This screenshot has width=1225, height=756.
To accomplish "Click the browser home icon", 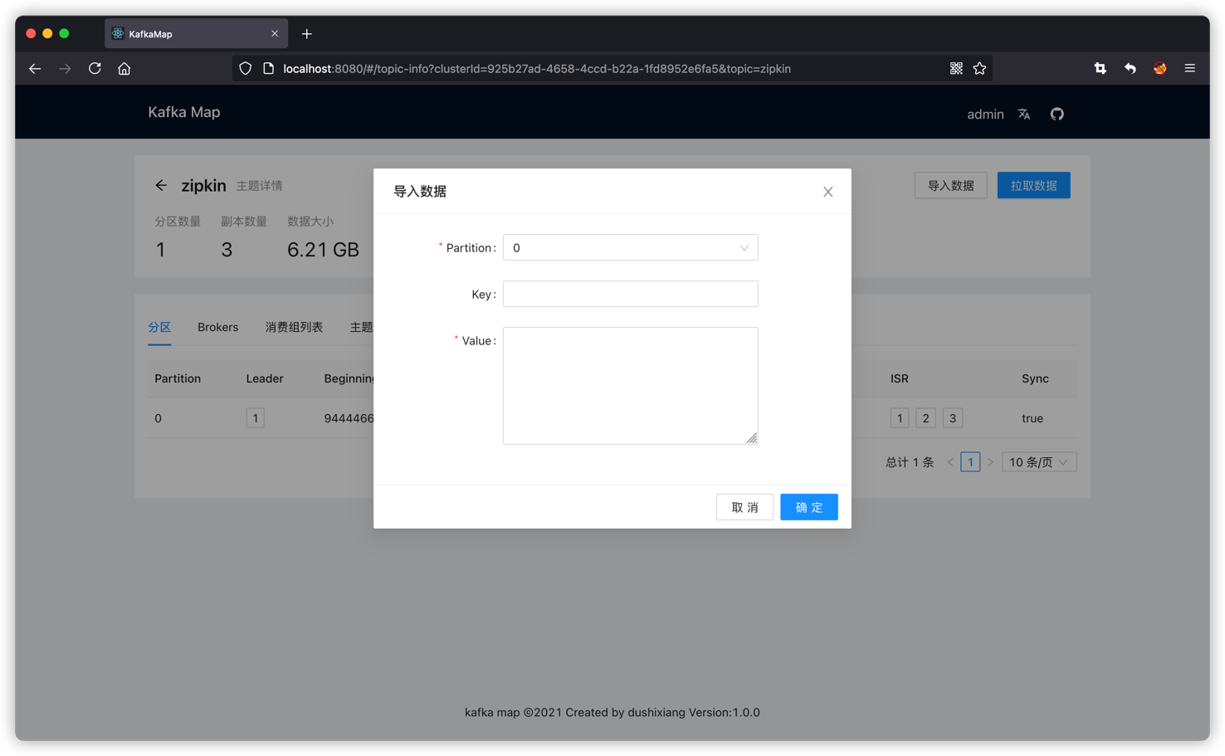I will 124,68.
